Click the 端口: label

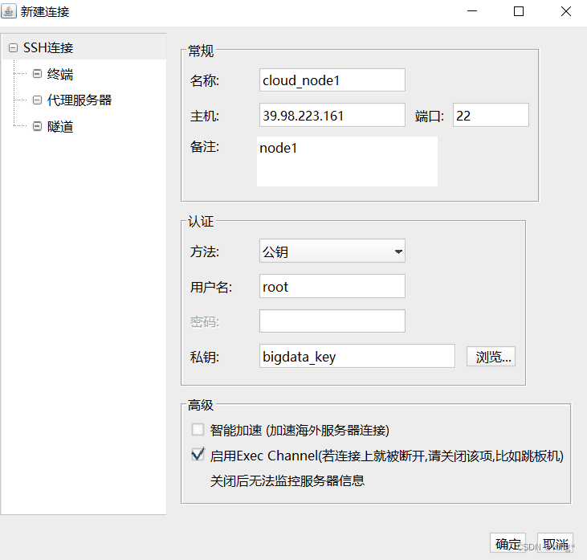430,116
